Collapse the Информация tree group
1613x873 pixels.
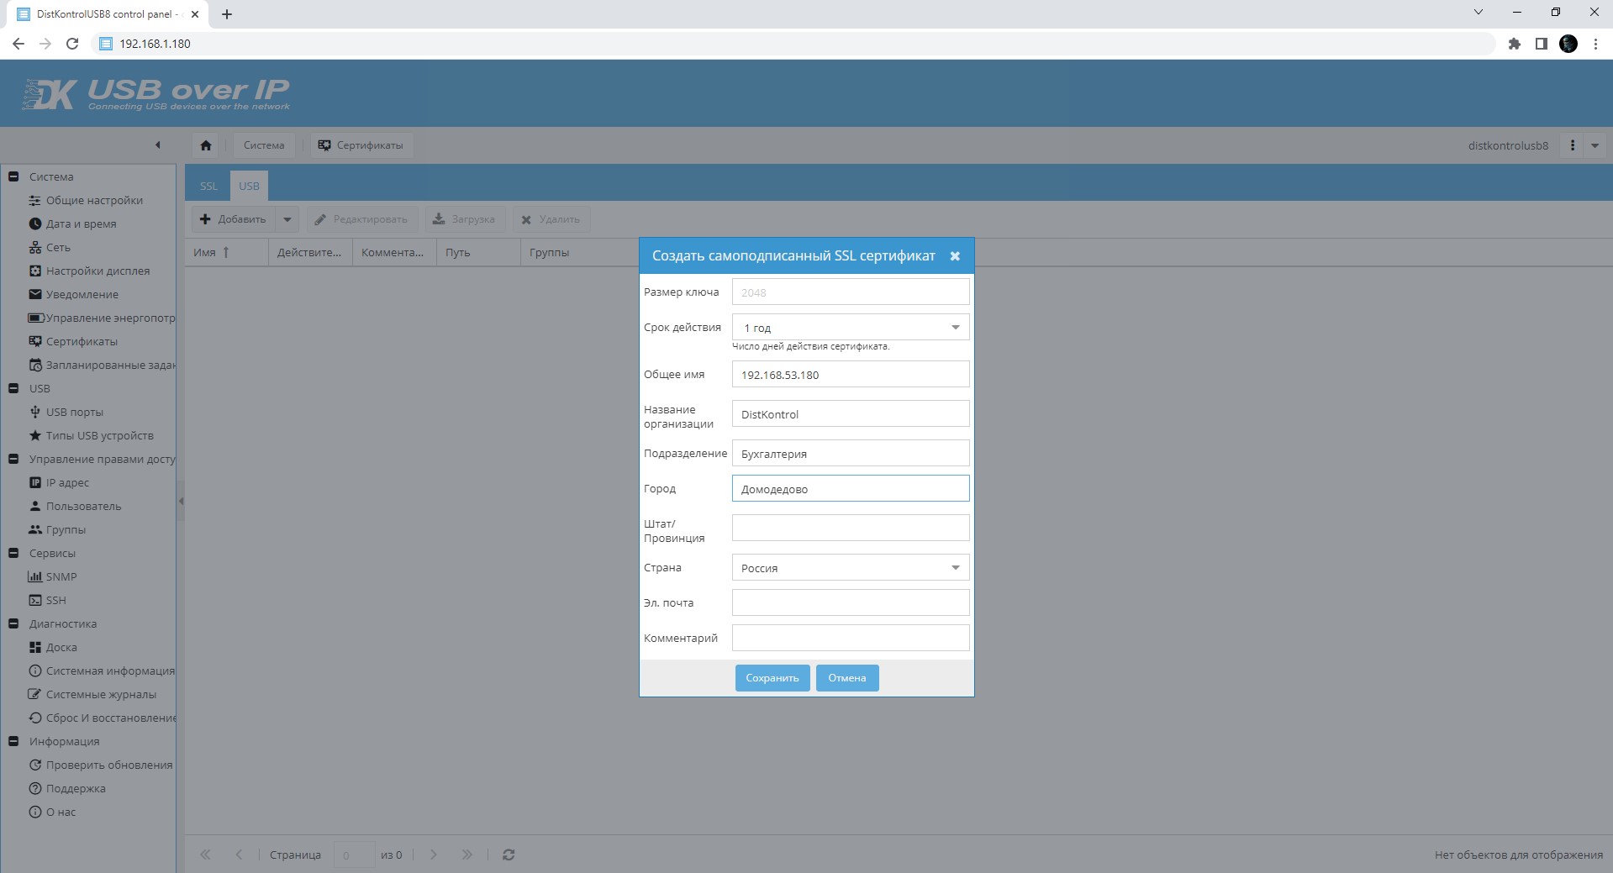pos(13,741)
